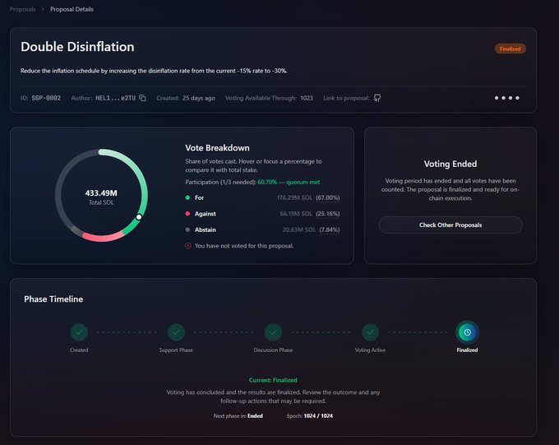Open the four-dot options menu
559x445 pixels.
pos(506,98)
